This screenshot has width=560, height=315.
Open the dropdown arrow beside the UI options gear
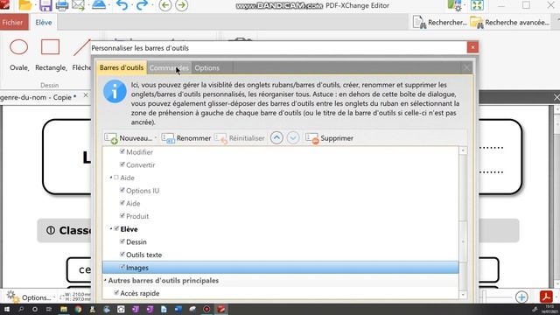pos(464,5)
